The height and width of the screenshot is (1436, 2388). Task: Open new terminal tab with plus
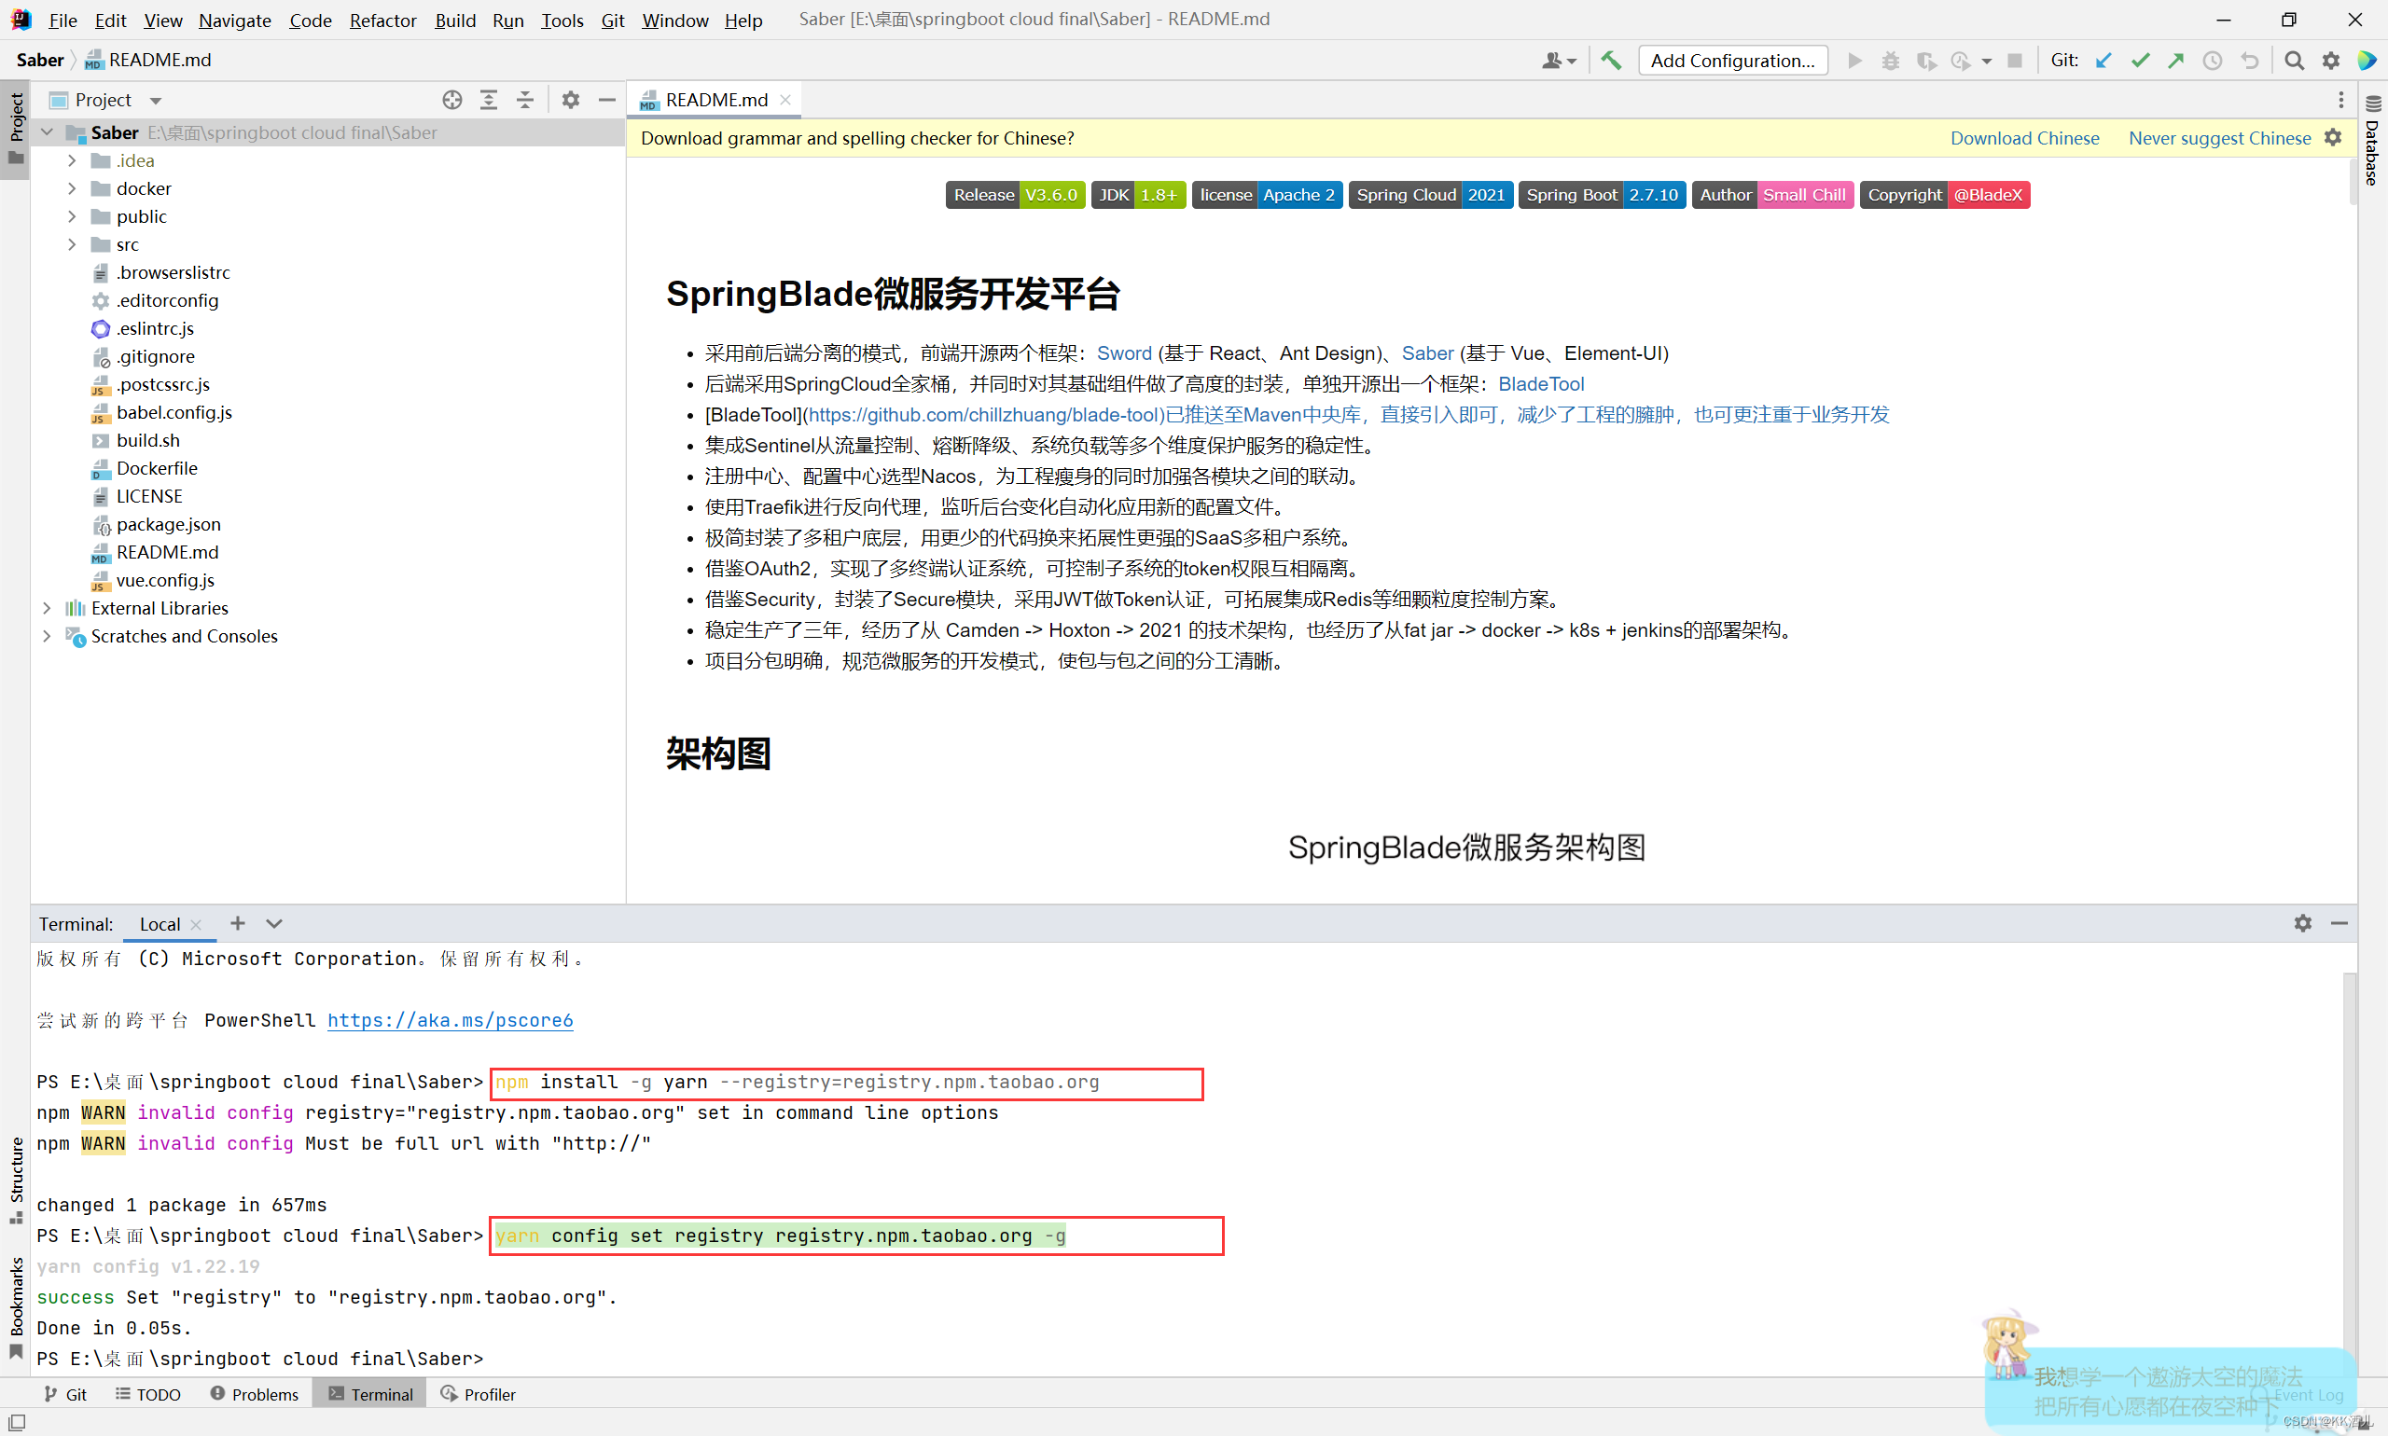(237, 923)
